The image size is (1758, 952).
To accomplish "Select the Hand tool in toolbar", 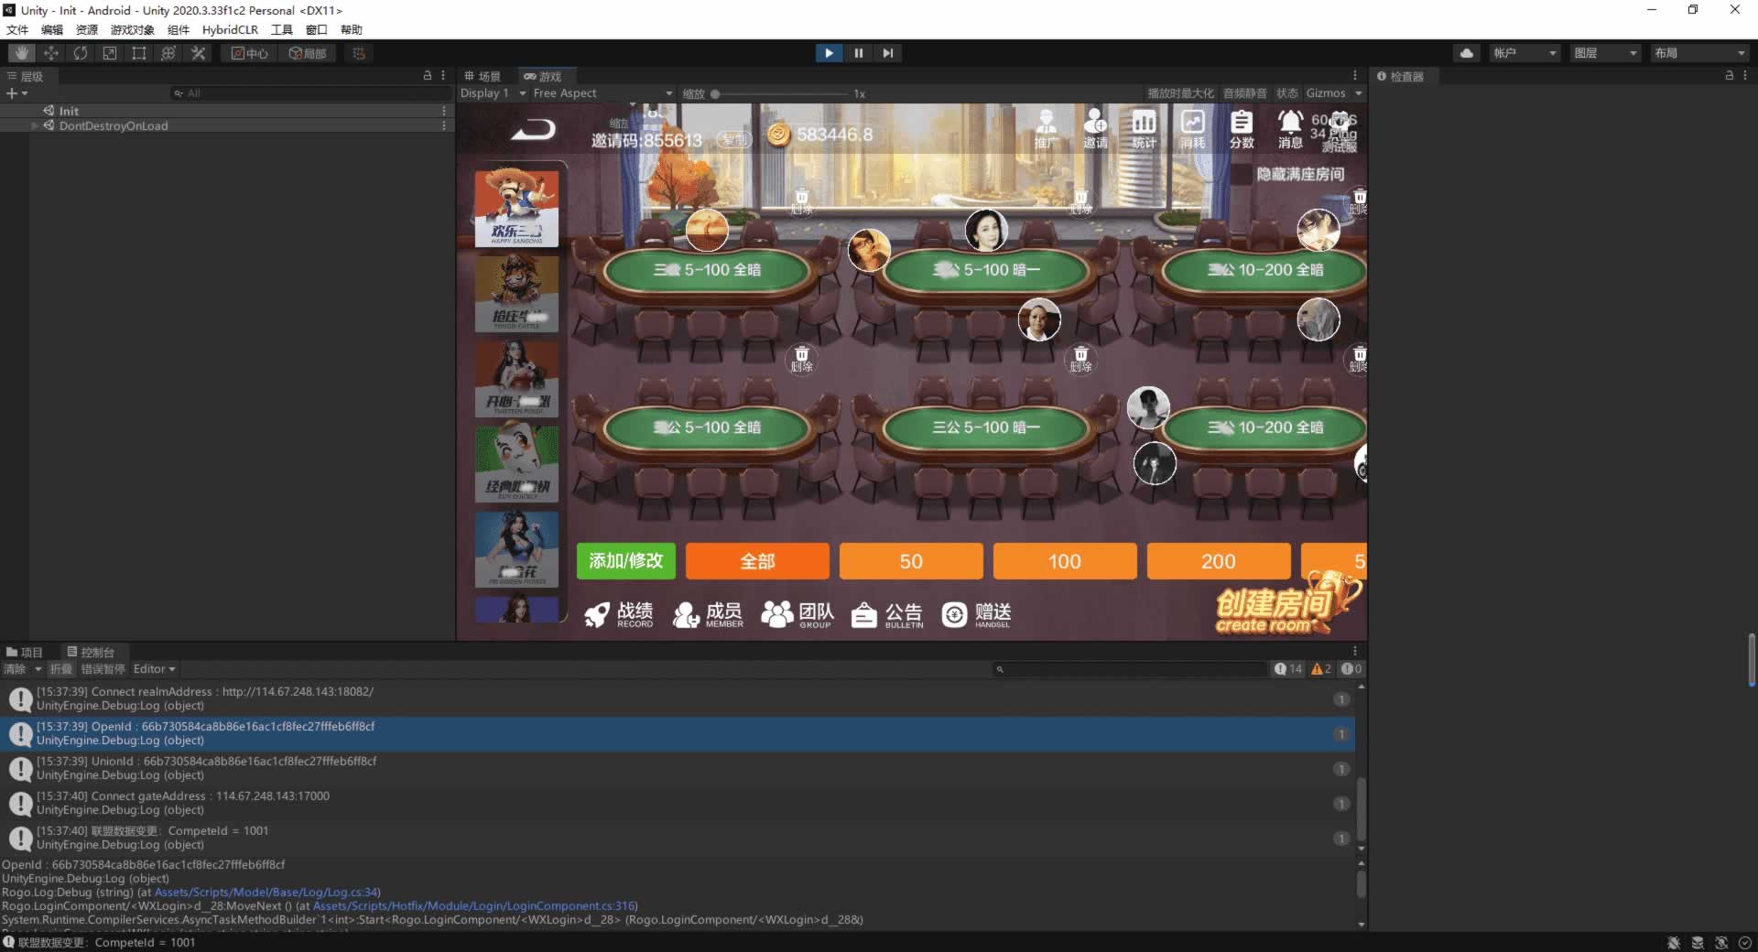I will (21, 53).
